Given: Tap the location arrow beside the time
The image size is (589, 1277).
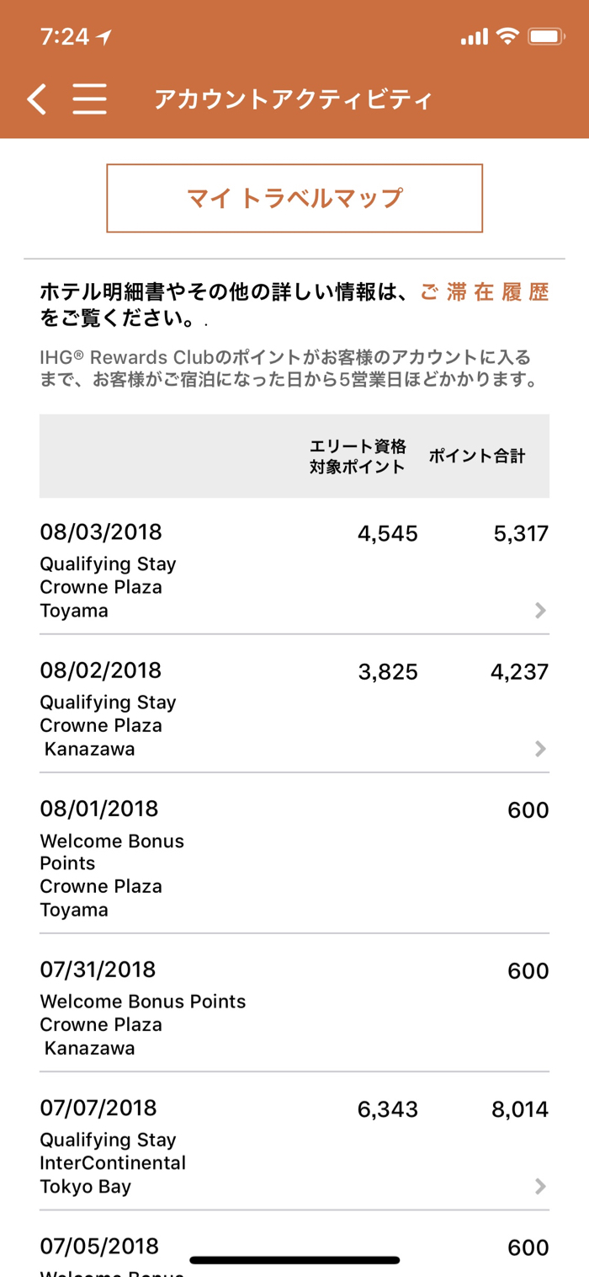Looking at the screenshot, I should tap(105, 37).
